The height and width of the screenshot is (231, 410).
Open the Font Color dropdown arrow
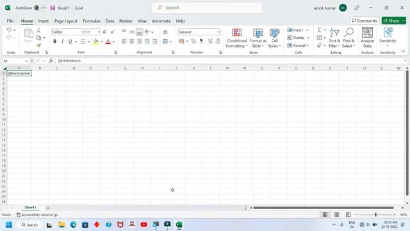pyautogui.click(x=114, y=42)
